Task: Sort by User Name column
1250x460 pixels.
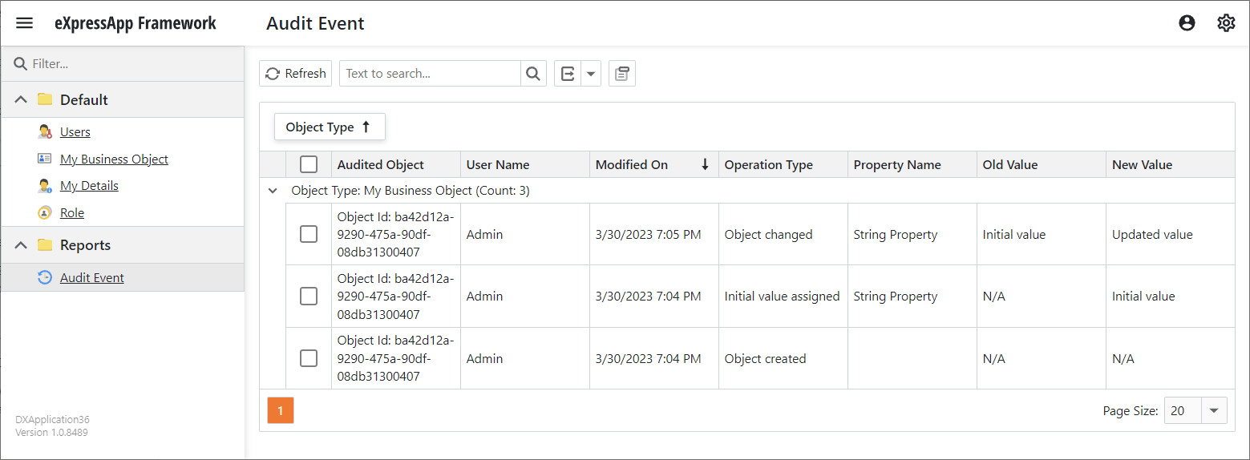Action: 525,164
